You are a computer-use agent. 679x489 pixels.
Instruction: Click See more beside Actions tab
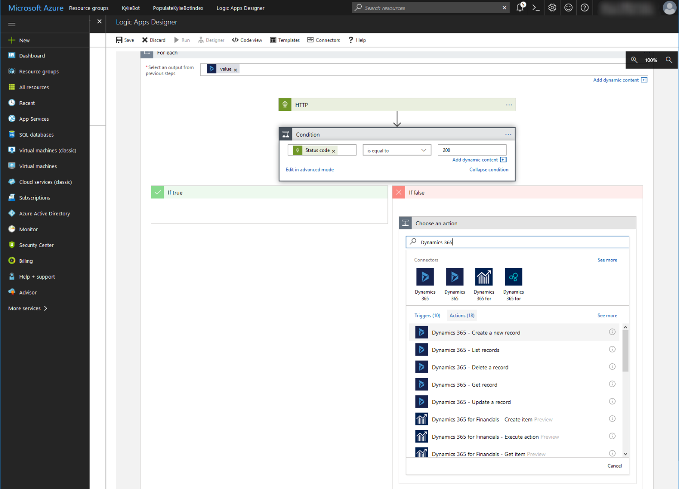(x=607, y=316)
